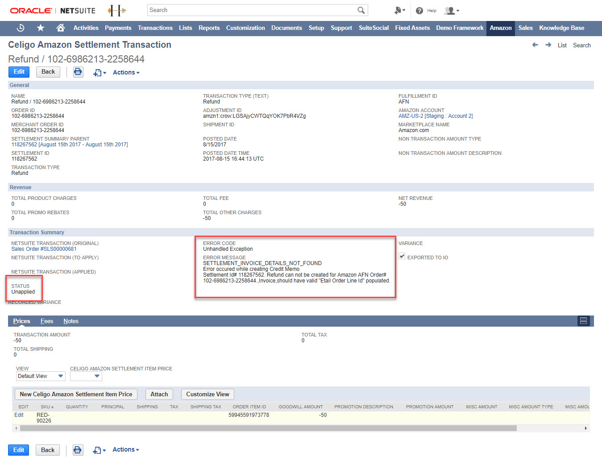The height and width of the screenshot is (465, 602).
Task: Click the sublist scroll left arrow
Action: click(16, 428)
